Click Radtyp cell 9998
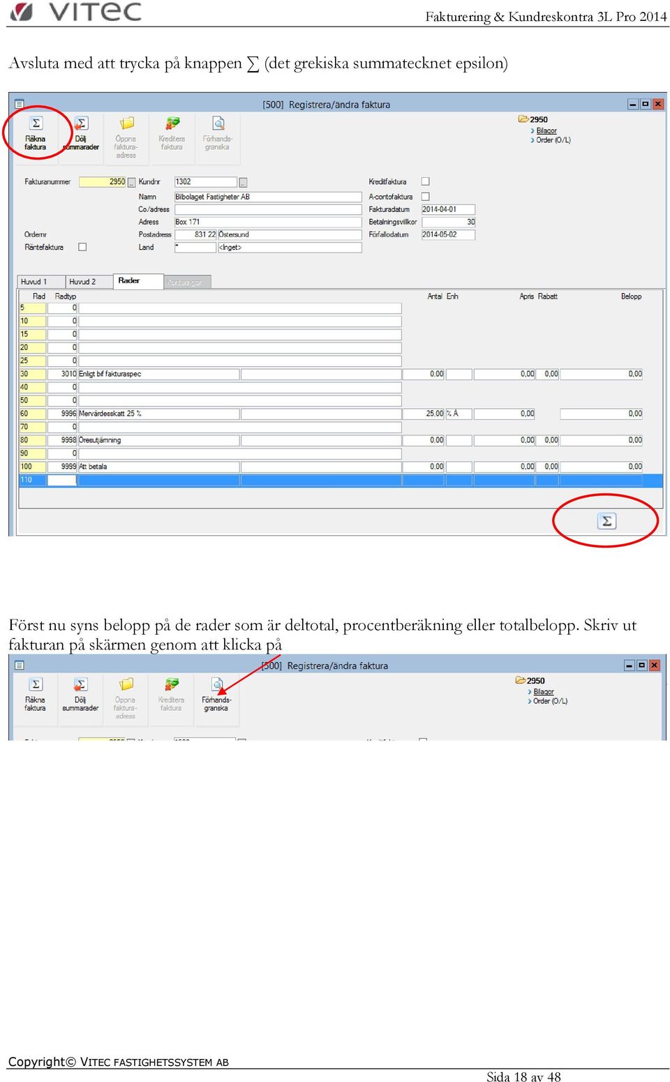Screen dimensions: 670x1082 coord(62,440)
